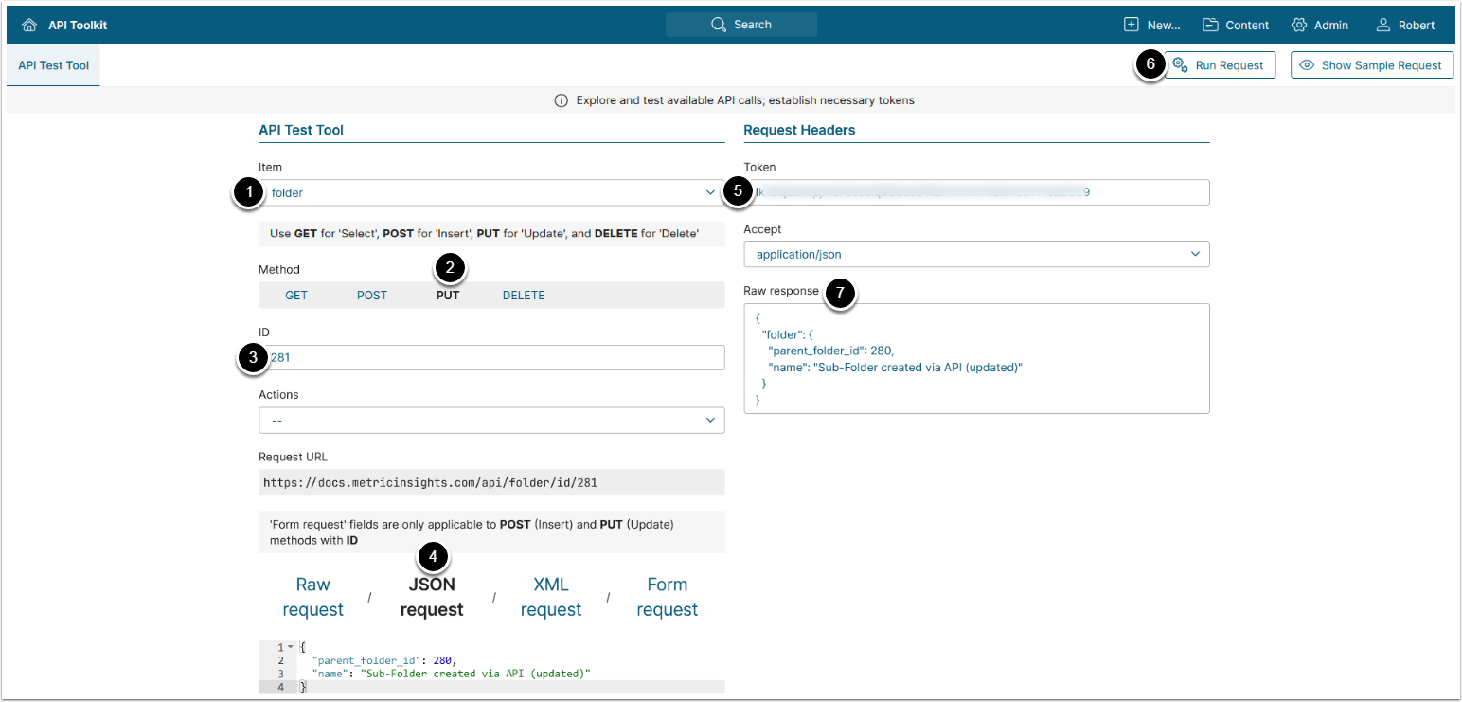Select the DELETE method
The width and height of the screenshot is (1462, 702).
[524, 296]
